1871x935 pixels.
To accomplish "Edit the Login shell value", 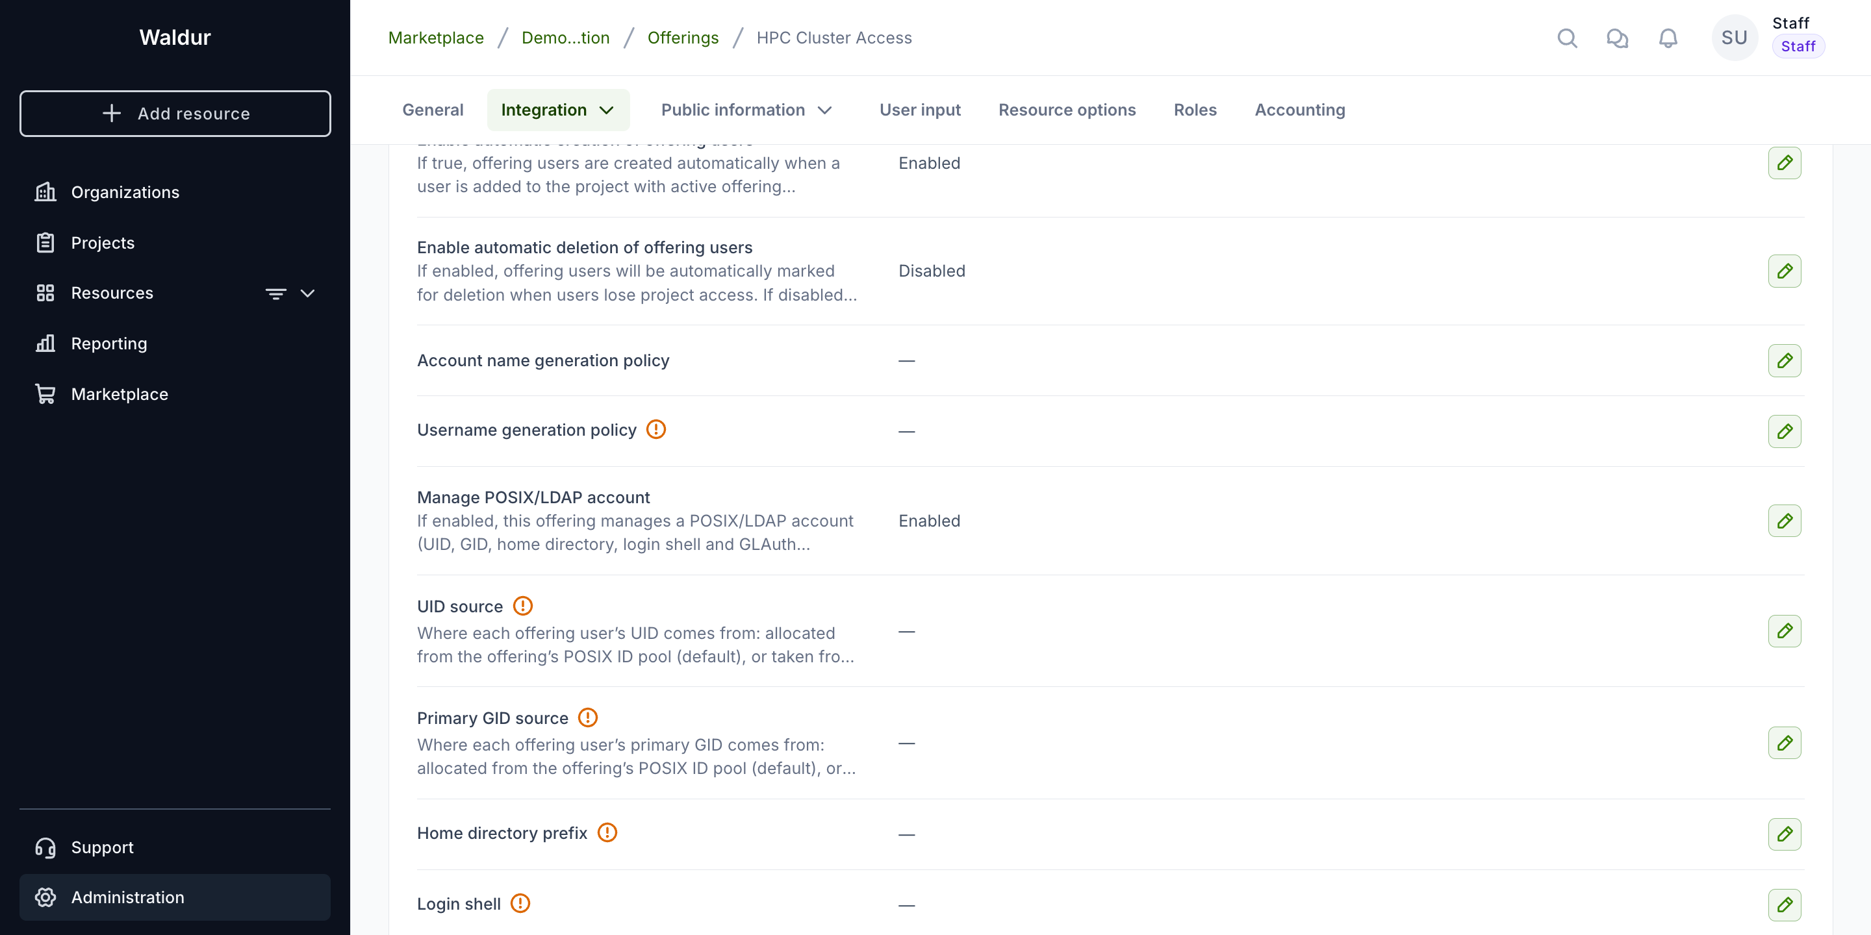I will tap(1784, 904).
